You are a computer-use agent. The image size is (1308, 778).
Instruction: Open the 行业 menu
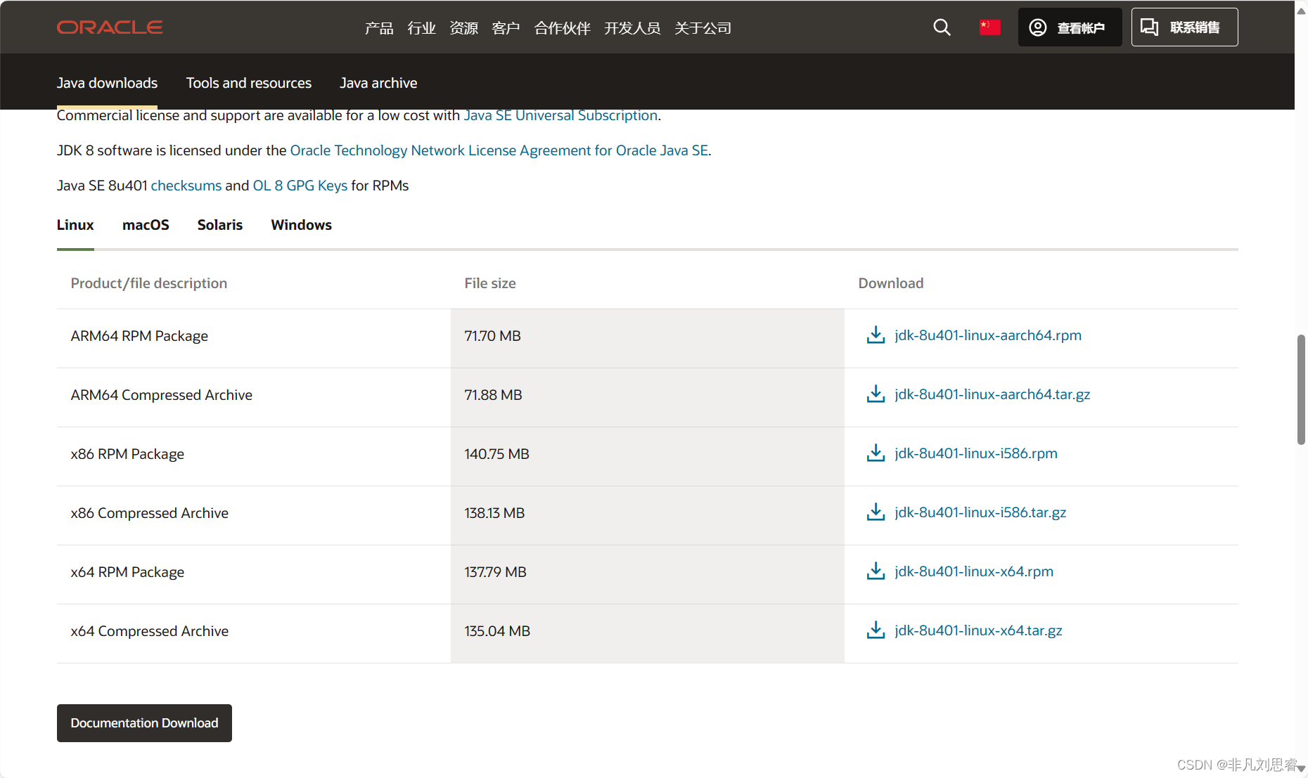(421, 28)
